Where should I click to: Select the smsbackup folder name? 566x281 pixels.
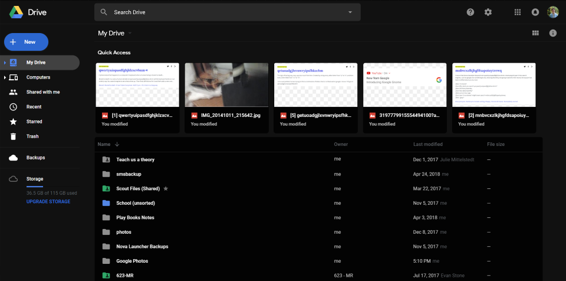click(x=129, y=174)
